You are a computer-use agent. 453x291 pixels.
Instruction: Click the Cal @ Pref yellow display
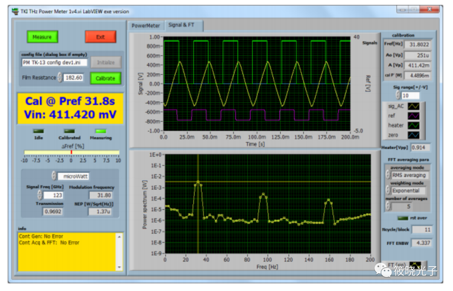click(70, 108)
